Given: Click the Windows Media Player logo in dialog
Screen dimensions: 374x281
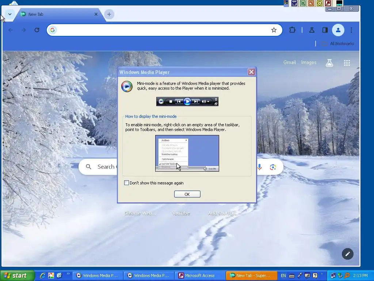Looking at the screenshot, I should click(x=127, y=86).
